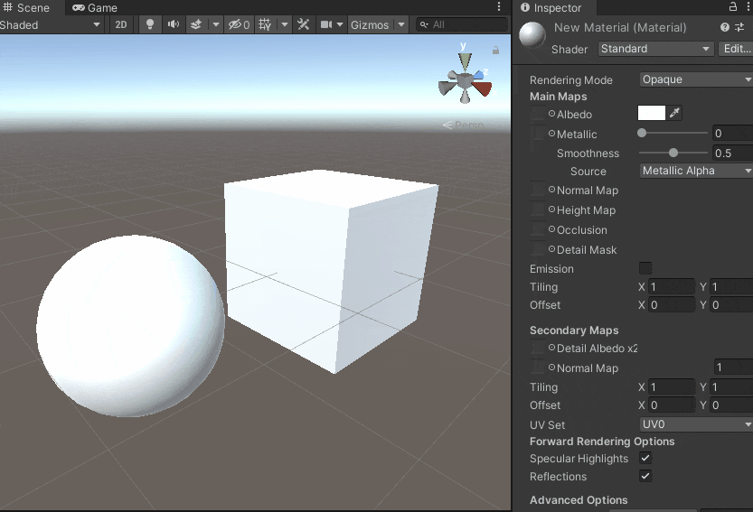Click the scene camera icon

(326, 24)
